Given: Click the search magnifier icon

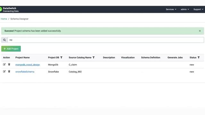Looking at the screenshot, I should coord(4,40).
